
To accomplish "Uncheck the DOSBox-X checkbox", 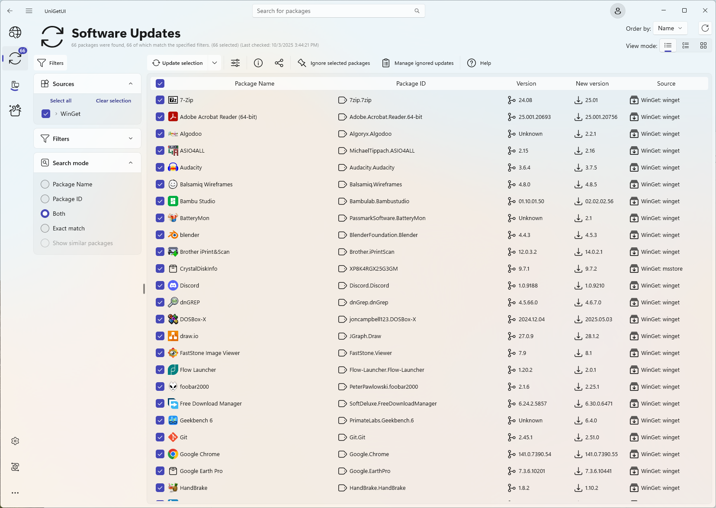I will coord(160,319).
